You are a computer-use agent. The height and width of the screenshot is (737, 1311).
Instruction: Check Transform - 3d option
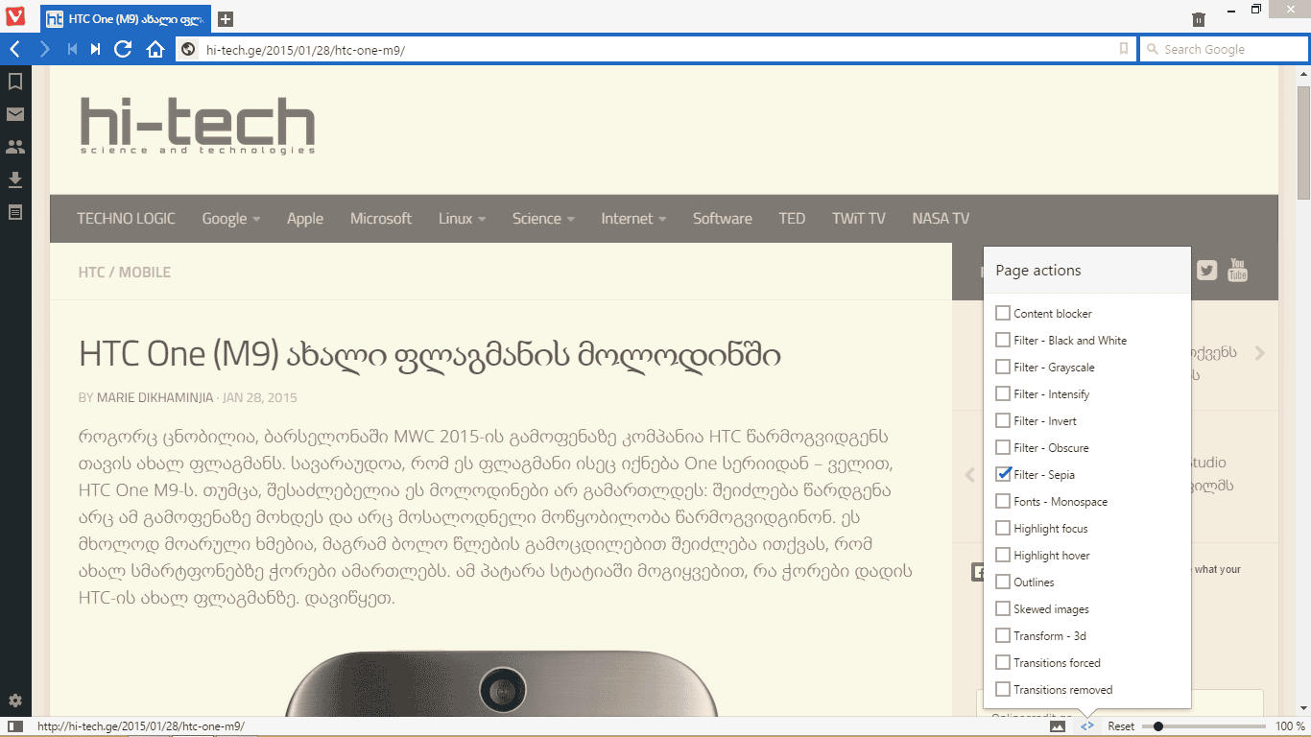tap(1003, 635)
